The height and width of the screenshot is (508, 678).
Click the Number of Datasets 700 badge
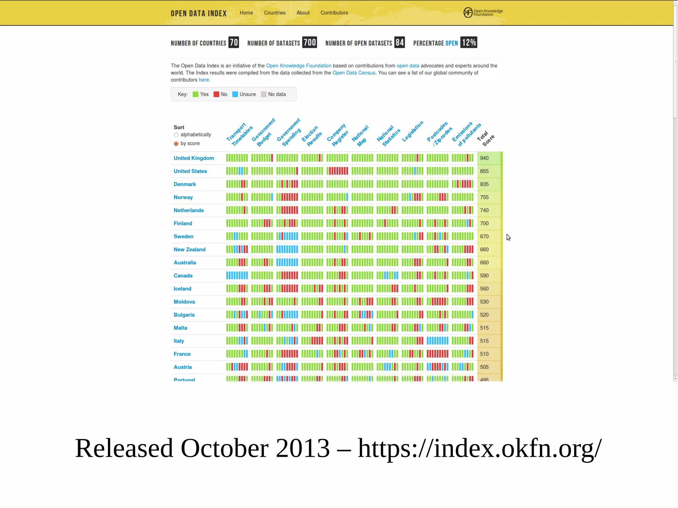[x=310, y=42]
